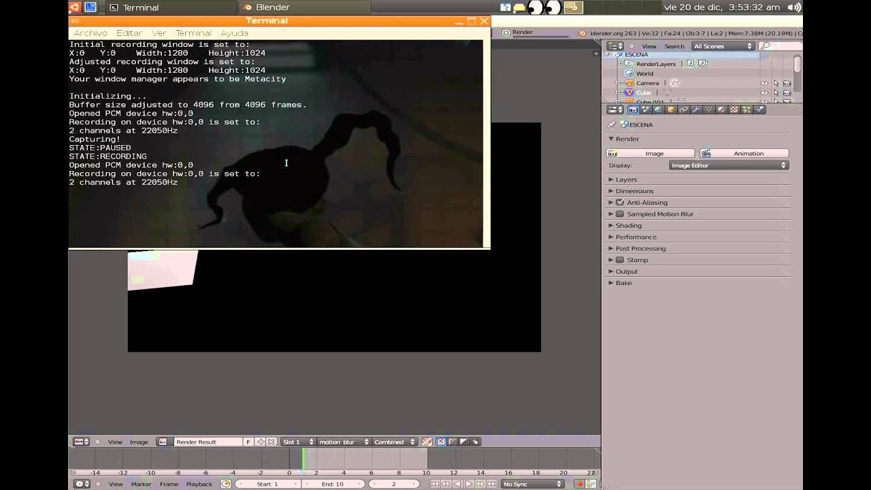Enable the Stamp checkbox
This screenshot has height=490, width=871.
620,260
